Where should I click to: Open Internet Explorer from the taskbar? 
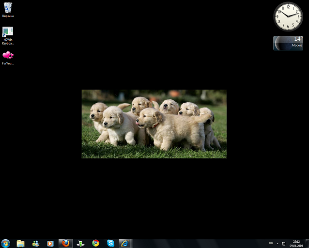[125, 243]
